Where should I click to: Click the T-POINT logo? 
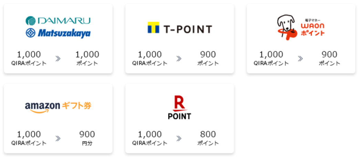click(179, 29)
